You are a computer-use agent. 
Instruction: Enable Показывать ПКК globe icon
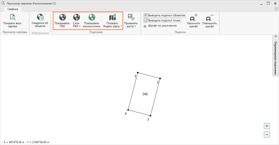click(x=62, y=18)
